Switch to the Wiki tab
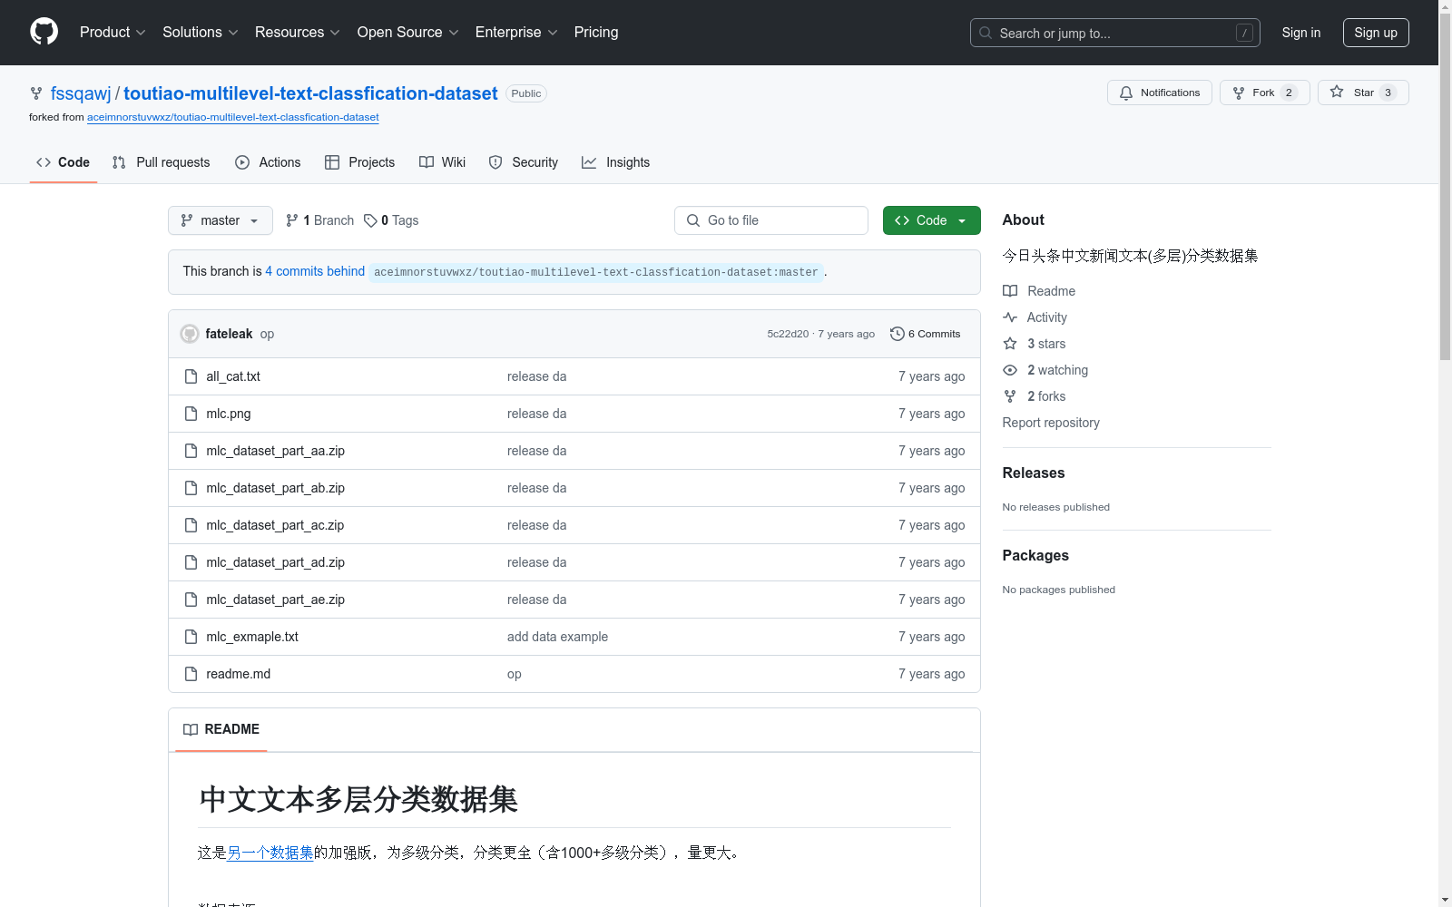 (443, 162)
